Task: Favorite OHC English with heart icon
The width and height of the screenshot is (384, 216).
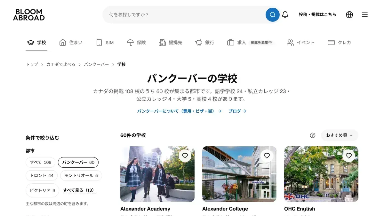Action: point(349,156)
